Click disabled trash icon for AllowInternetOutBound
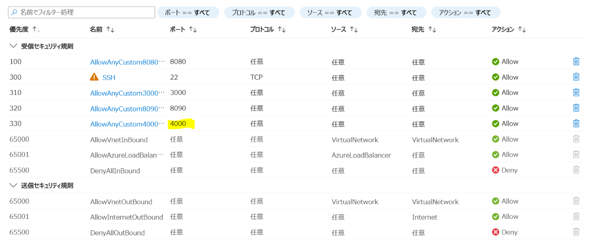590x245 pixels. (x=576, y=217)
